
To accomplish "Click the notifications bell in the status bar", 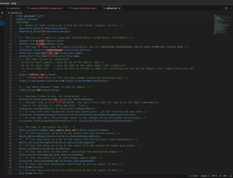I will 231,176.
